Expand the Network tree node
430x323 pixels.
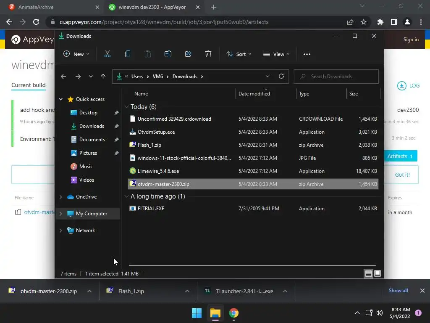(61, 231)
